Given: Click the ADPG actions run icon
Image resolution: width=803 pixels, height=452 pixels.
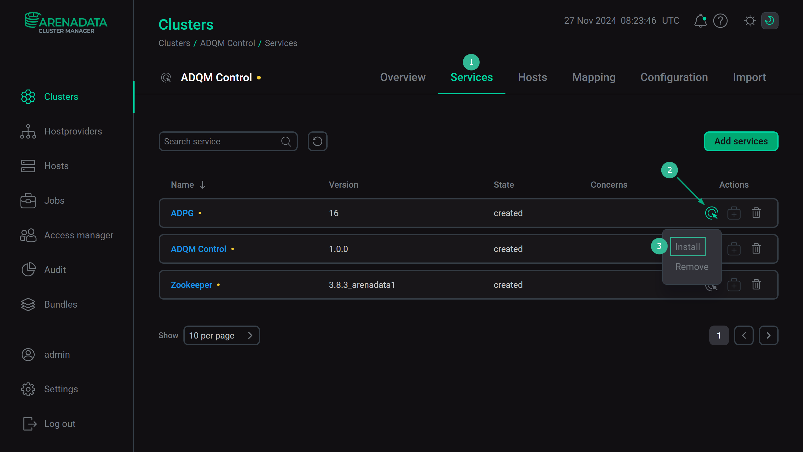Looking at the screenshot, I should coord(711,213).
